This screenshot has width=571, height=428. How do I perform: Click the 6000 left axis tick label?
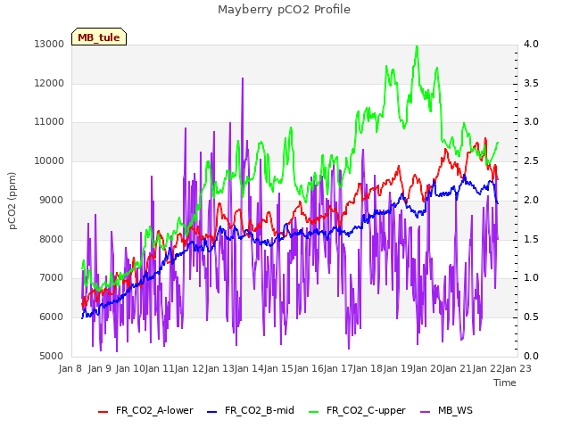pos(52,317)
